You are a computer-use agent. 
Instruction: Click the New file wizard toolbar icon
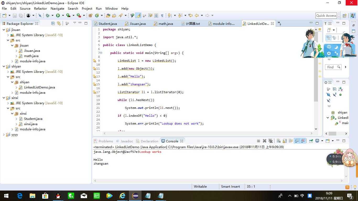point(4,15)
